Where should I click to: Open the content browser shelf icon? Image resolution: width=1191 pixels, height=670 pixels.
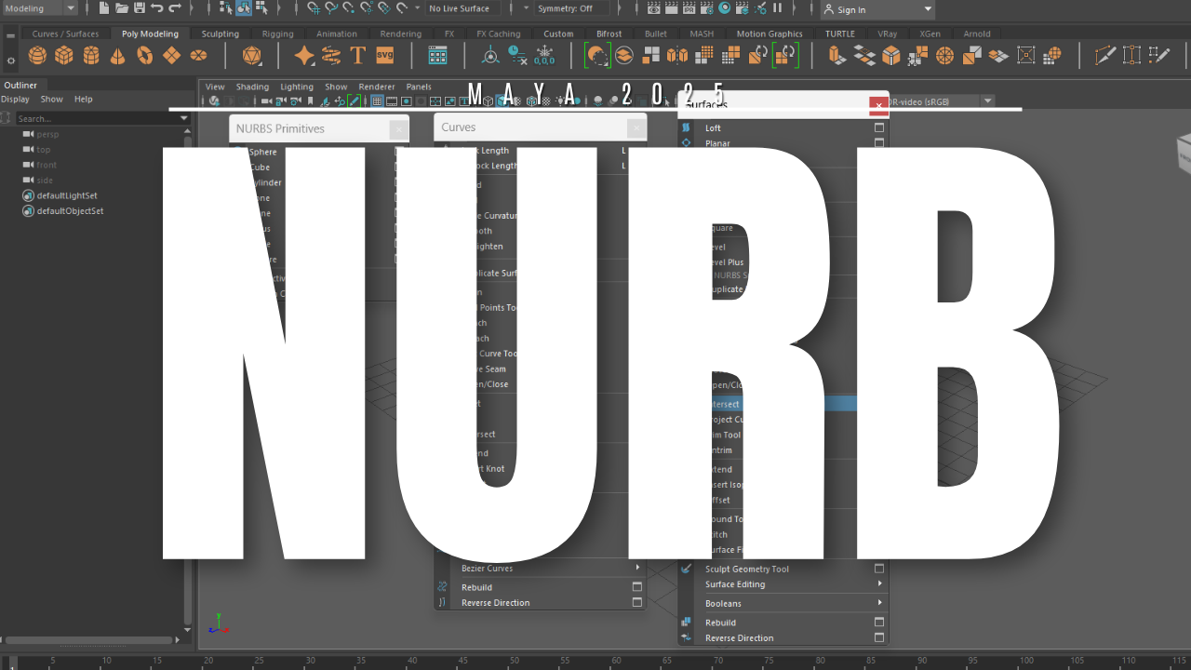pyautogui.click(x=438, y=56)
